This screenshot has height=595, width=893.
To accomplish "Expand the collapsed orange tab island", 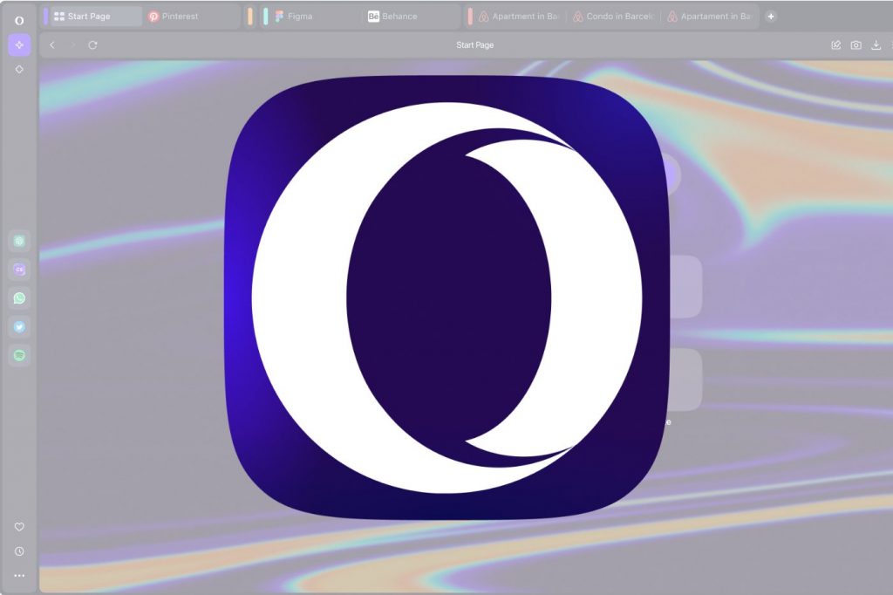I will click(250, 17).
